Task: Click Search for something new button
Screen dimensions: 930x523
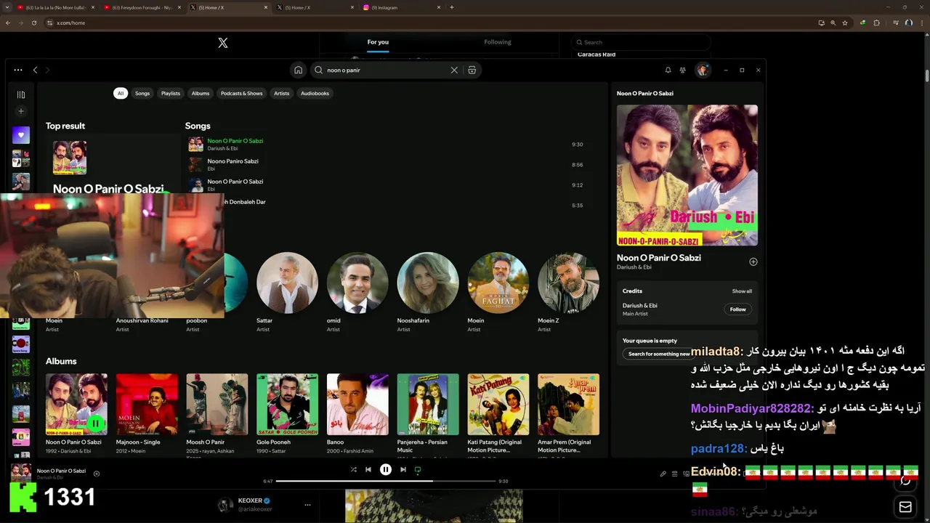Action: (x=659, y=354)
